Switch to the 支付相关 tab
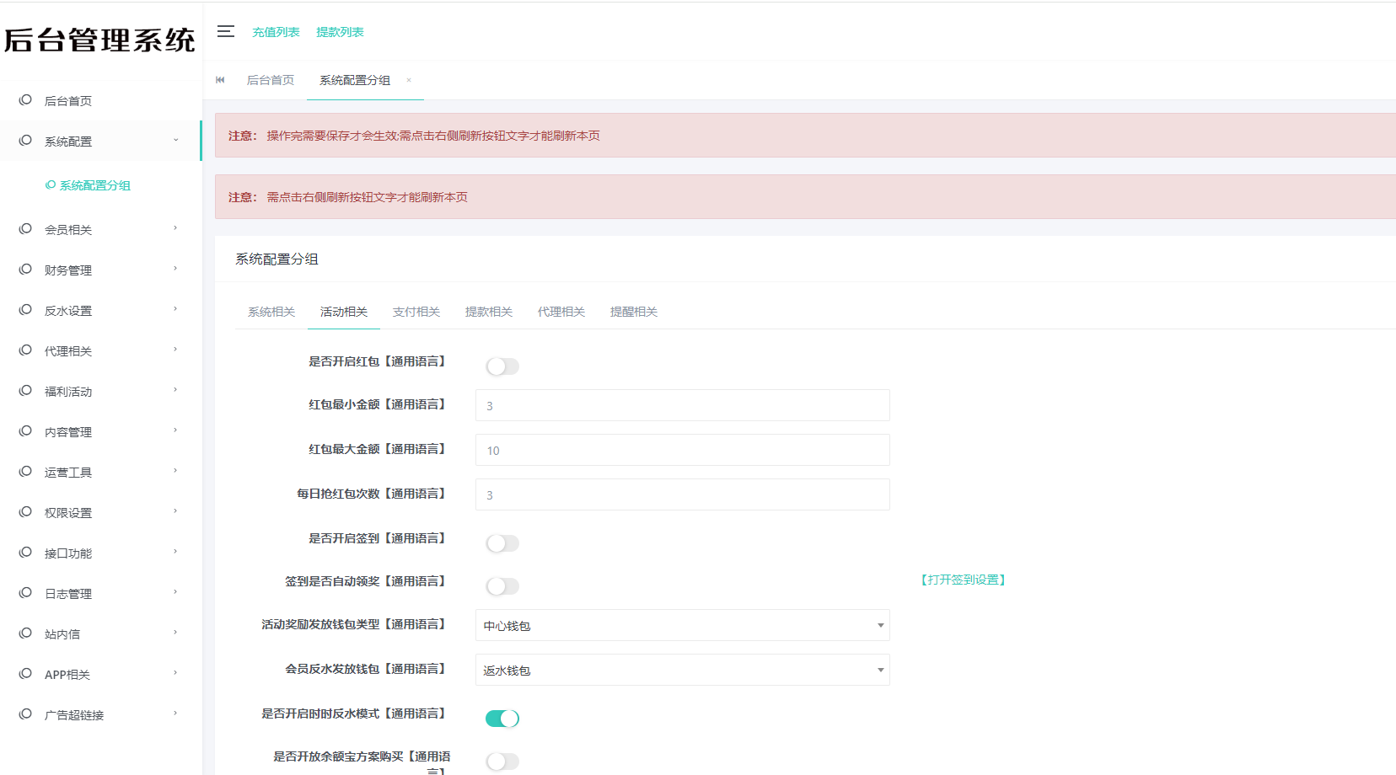This screenshot has width=1396, height=775. point(416,311)
